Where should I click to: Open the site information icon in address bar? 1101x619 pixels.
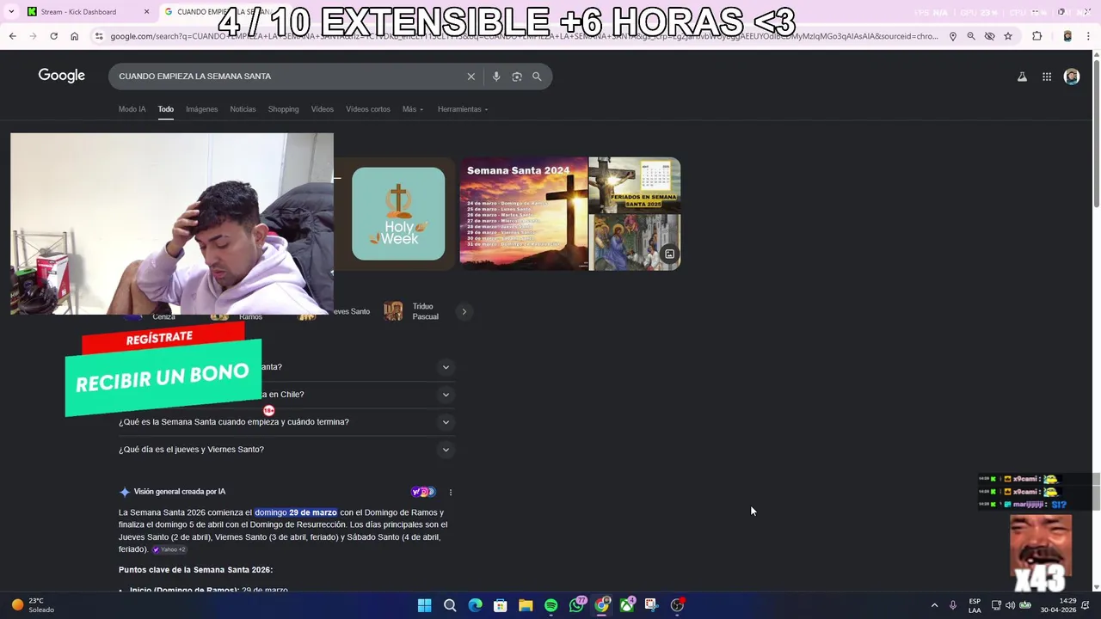pyautogui.click(x=99, y=36)
